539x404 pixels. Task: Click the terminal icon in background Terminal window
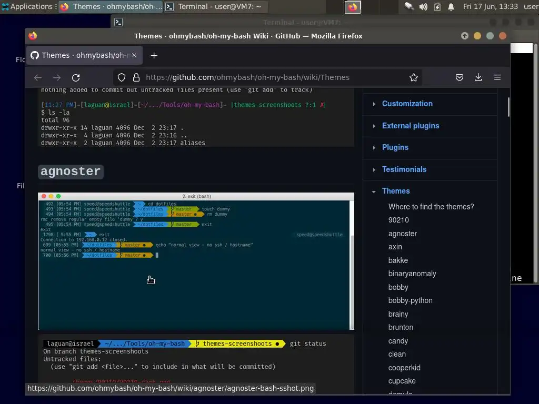[118, 22]
